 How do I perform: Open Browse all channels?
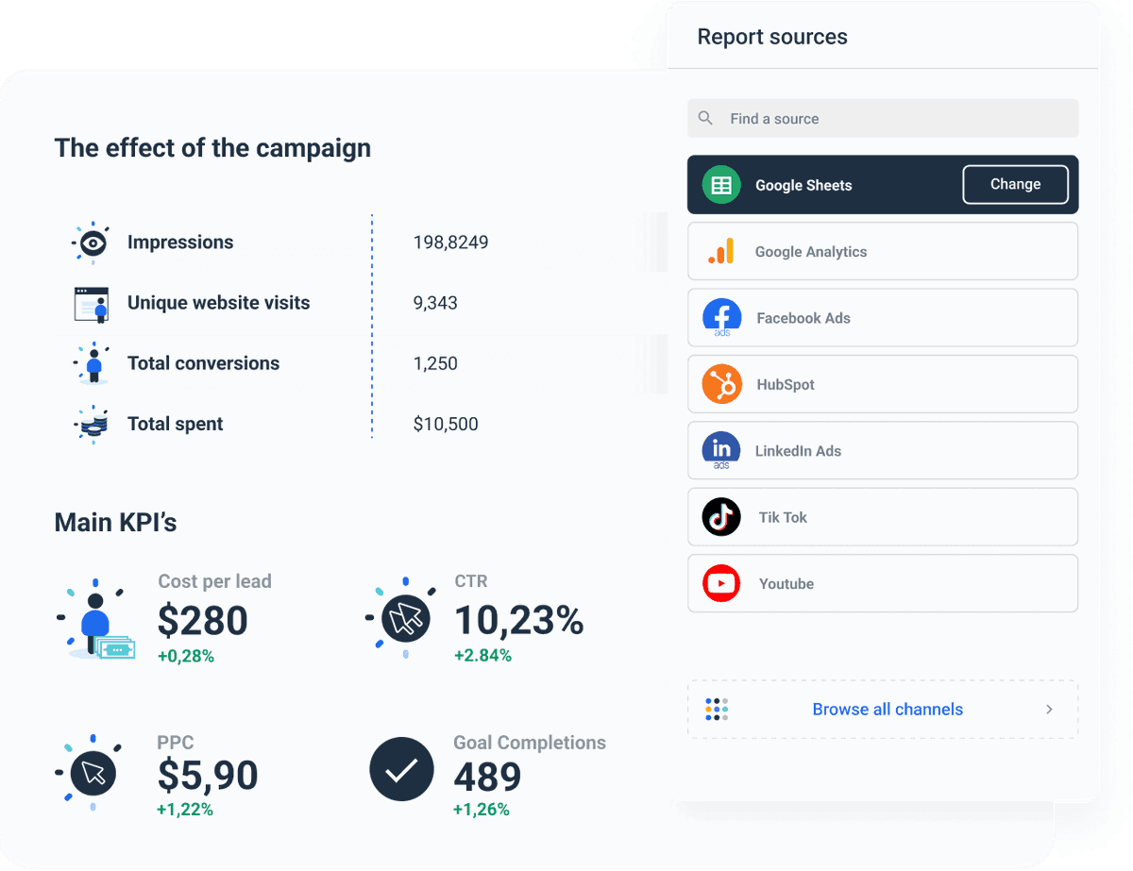[888, 709]
